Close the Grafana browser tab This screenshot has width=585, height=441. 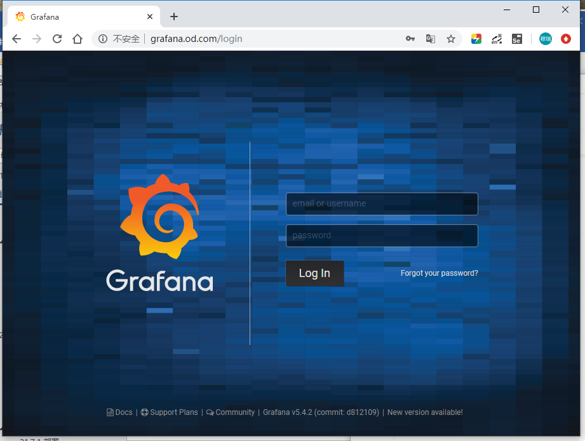coord(150,17)
